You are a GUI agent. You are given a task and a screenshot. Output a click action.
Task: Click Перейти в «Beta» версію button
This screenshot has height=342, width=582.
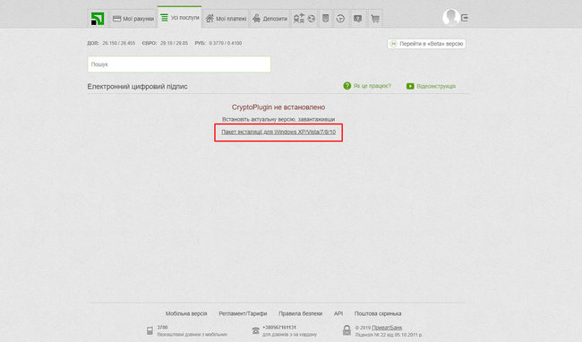point(426,44)
